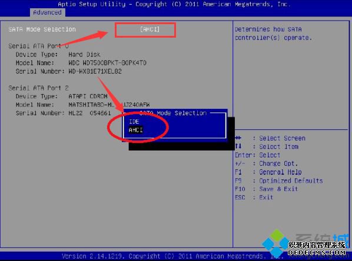Click the Enter: Select hint
Viewport: 352px width, 261px height.
pos(257,155)
